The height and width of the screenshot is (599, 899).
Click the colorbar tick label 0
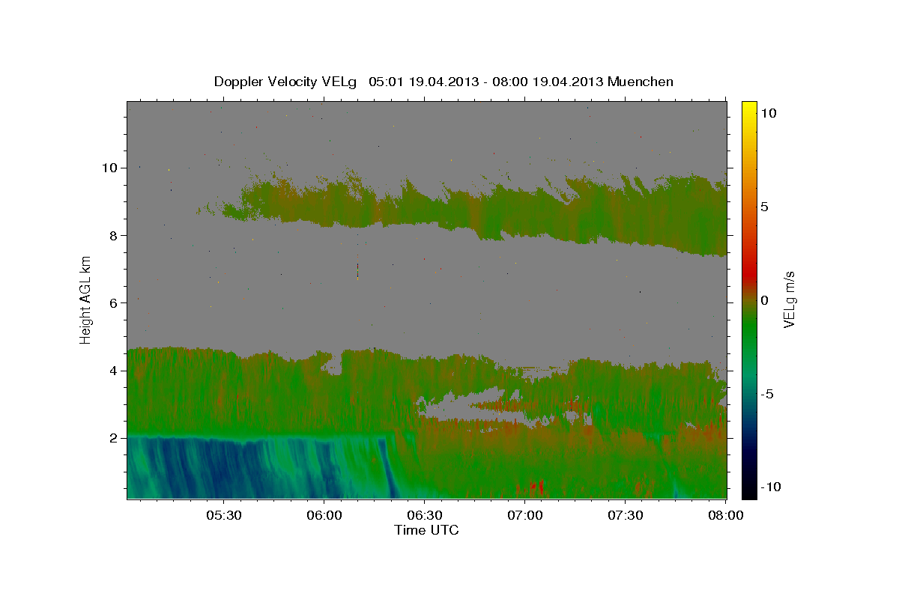coord(764,300)
